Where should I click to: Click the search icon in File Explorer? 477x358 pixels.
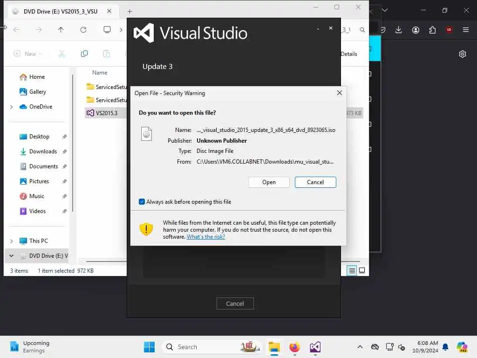(x=362, y=30)
